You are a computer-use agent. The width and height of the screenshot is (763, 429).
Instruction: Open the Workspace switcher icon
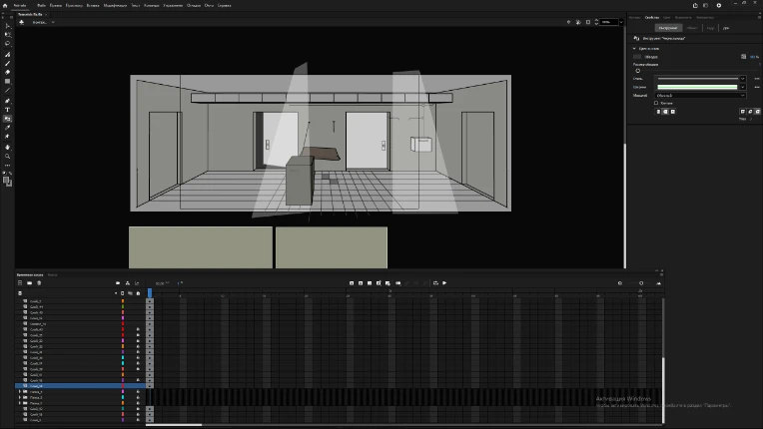click(706, 5)
